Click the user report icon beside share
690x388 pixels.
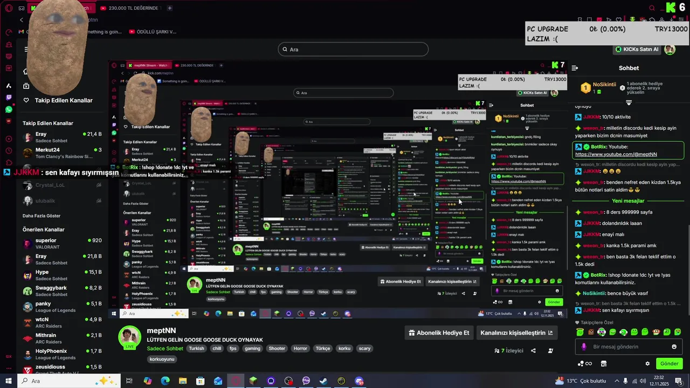tap(550, 350)
